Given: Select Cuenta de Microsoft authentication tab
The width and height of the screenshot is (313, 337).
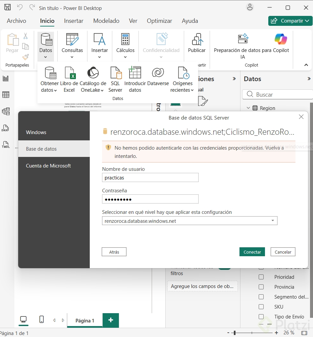Looking at the screenshot, I should click(x=54, y=166).
